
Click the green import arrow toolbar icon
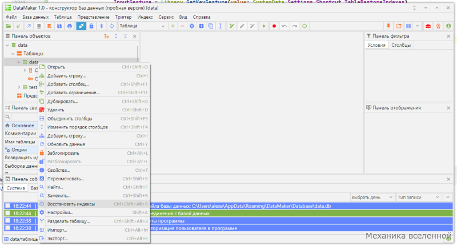[19, 26]
